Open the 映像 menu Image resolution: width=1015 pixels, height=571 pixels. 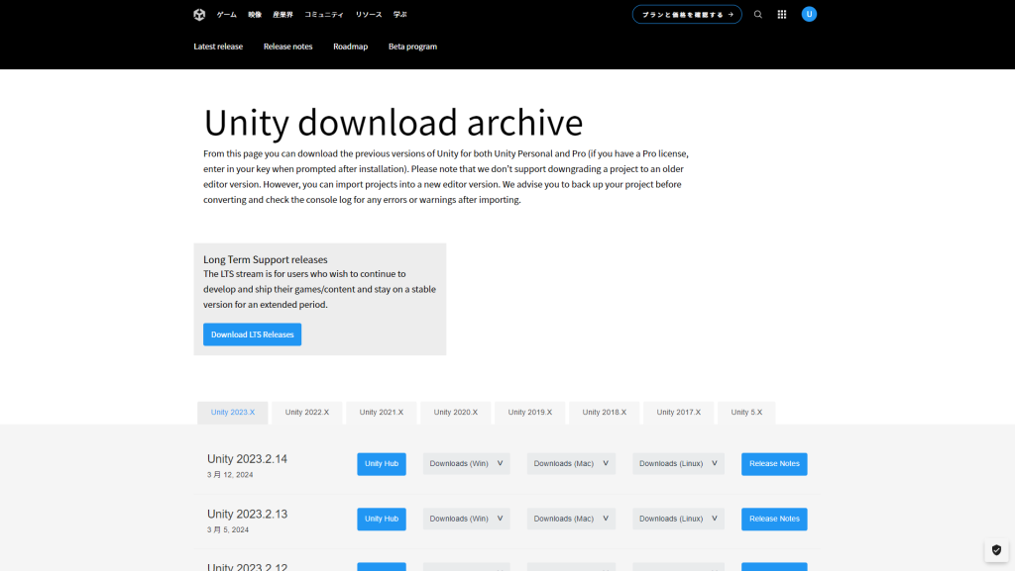(255, 14)
